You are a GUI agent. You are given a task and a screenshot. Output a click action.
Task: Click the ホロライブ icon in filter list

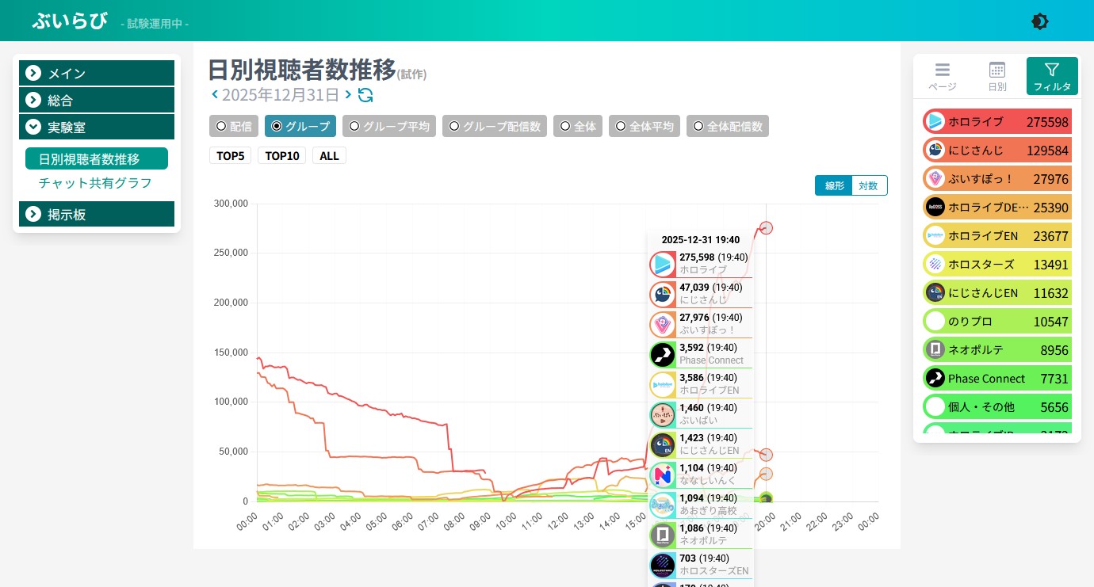935,122
